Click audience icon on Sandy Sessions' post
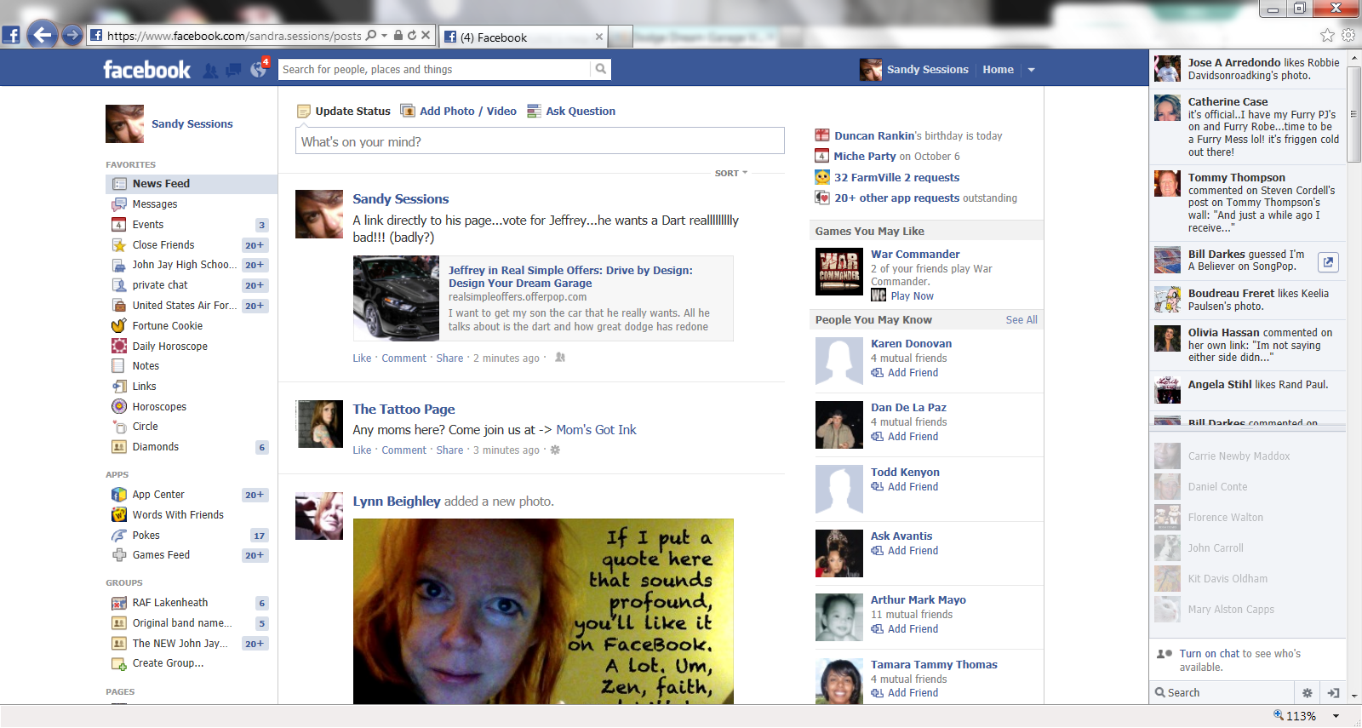This screenshot has height=728, width=1362. click(560, 358)
